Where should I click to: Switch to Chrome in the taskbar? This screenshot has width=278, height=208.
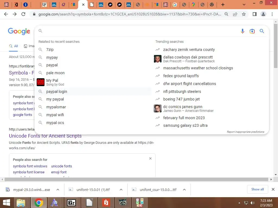point(39,203)
